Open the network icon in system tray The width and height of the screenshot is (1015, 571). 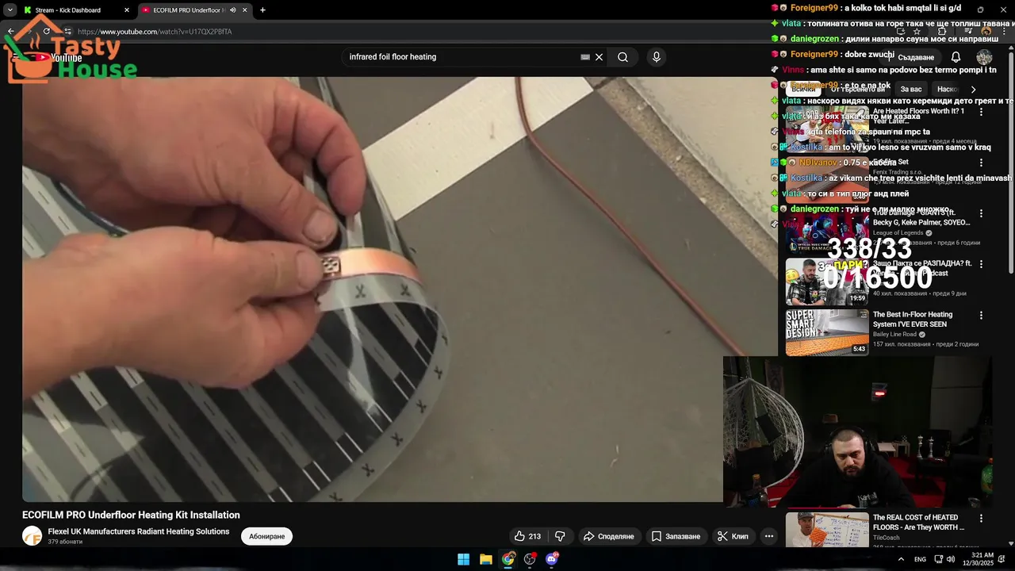click(x=938, y=559)
